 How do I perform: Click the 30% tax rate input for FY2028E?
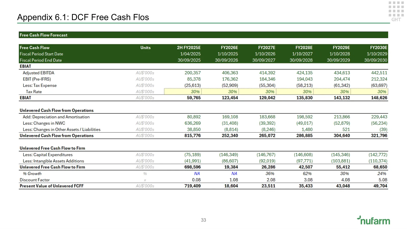[x=295, y=92]
